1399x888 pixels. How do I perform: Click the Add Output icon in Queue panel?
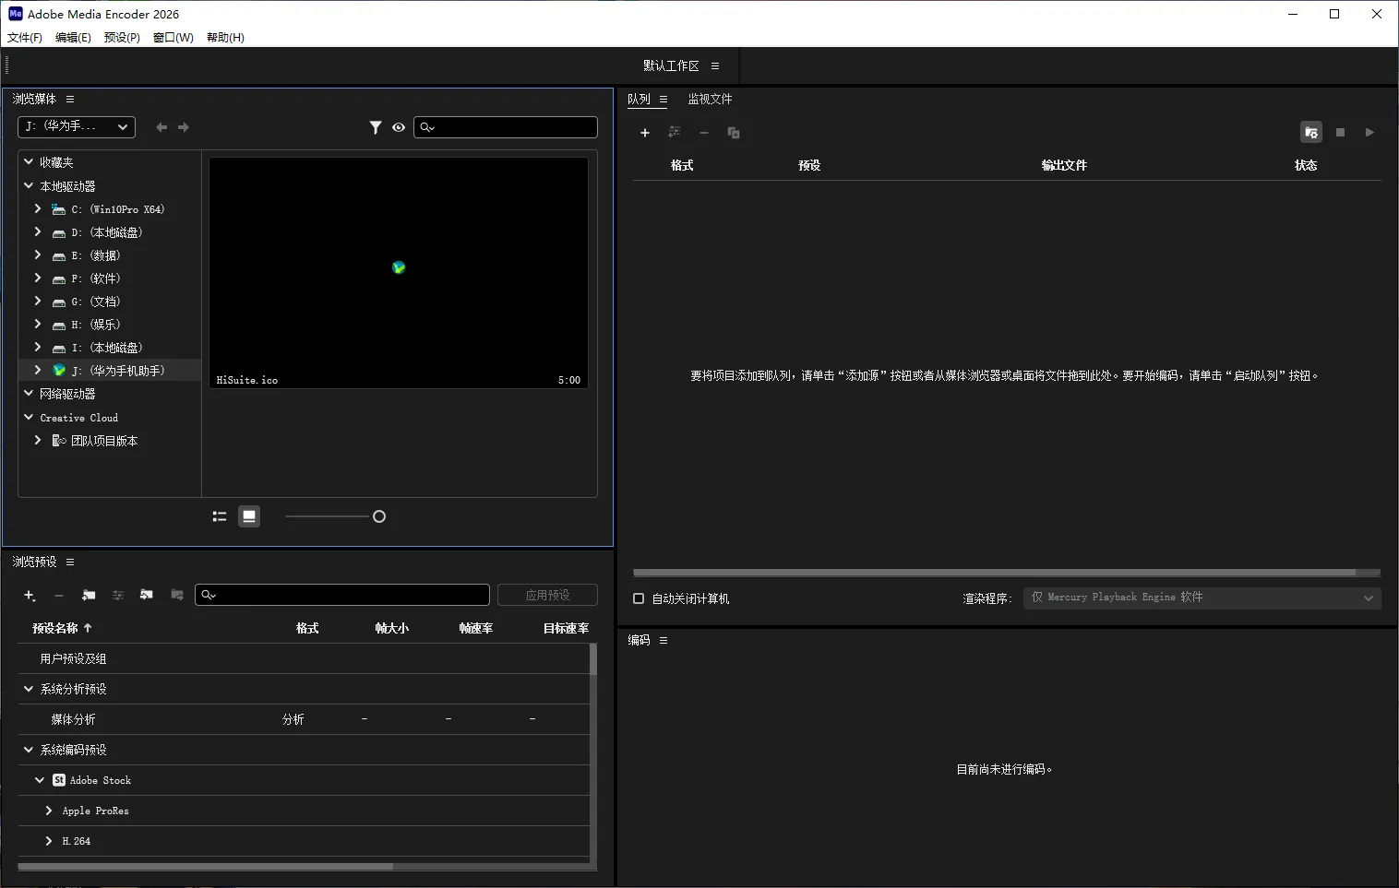pos(675,133)
